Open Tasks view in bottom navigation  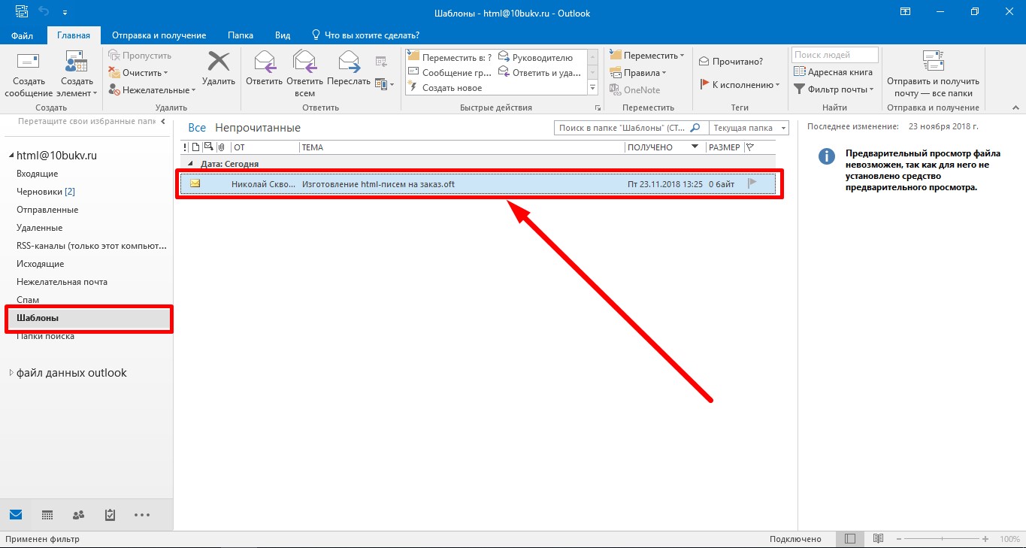110,515
